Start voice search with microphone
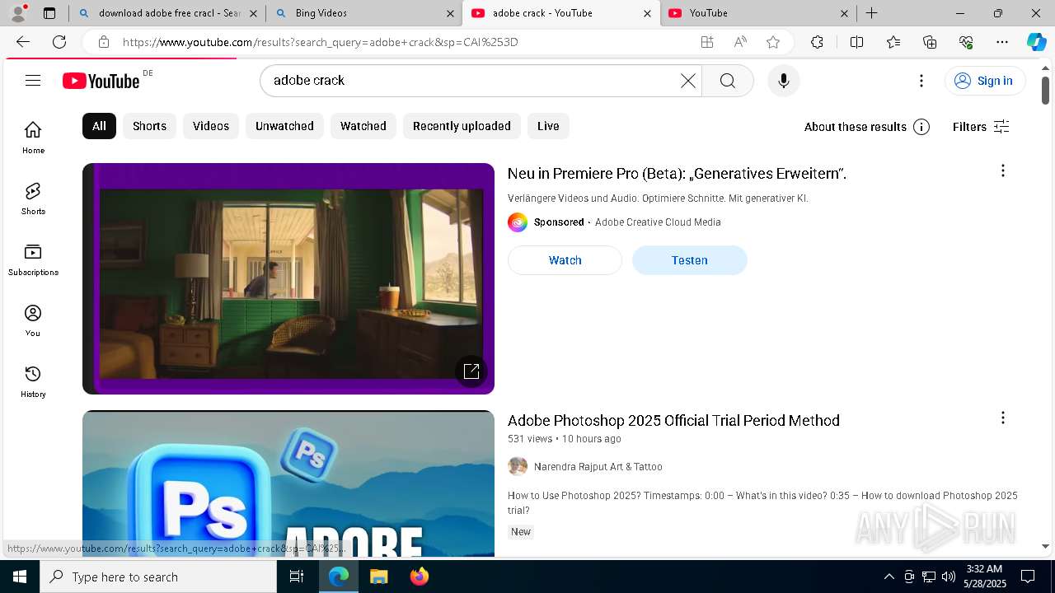This screenshot has height=593, width=1055. coord(783,80)
